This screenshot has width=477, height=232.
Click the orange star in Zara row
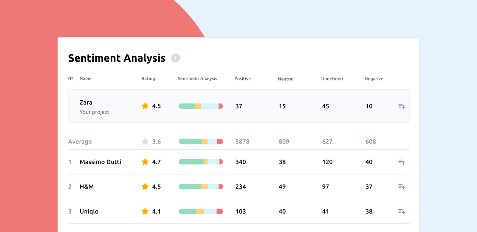pos(145,106)
